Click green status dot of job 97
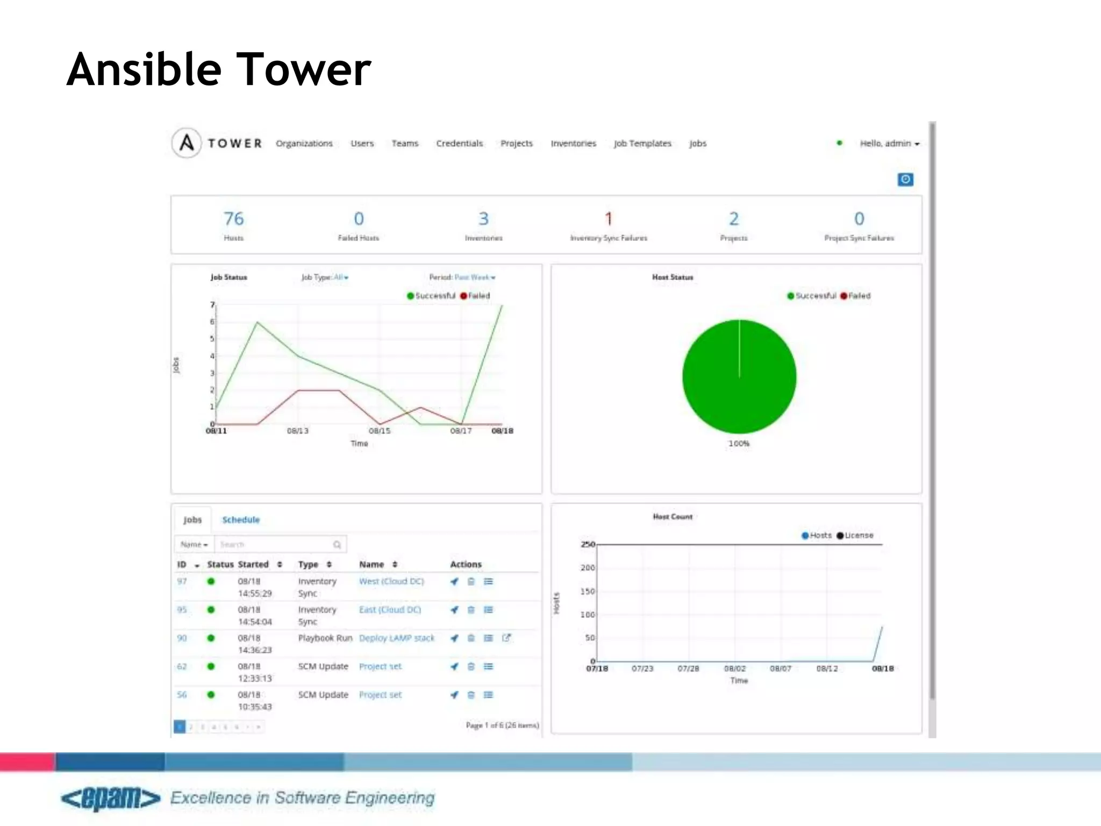Screen dimensions: 1101x826 [x=211, y=581]
